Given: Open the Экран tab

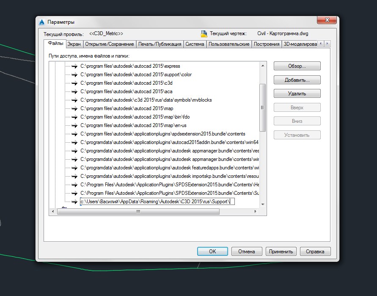Looking at the screenshot, I should 74,44.
